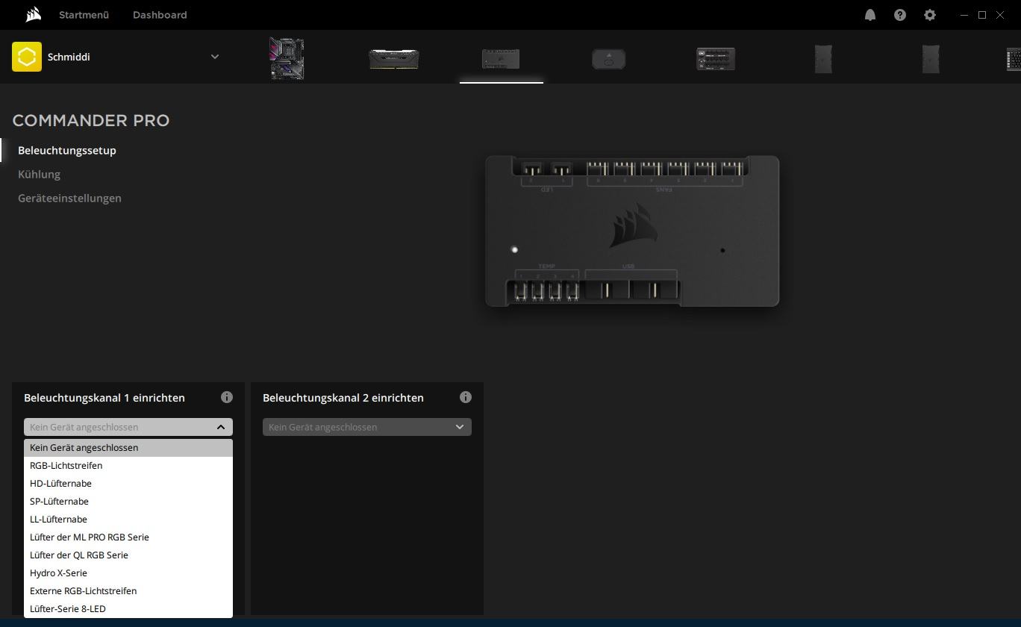Open the notifications bell
This screenshot has height=627, width=1021.
(x=870, y=15)
